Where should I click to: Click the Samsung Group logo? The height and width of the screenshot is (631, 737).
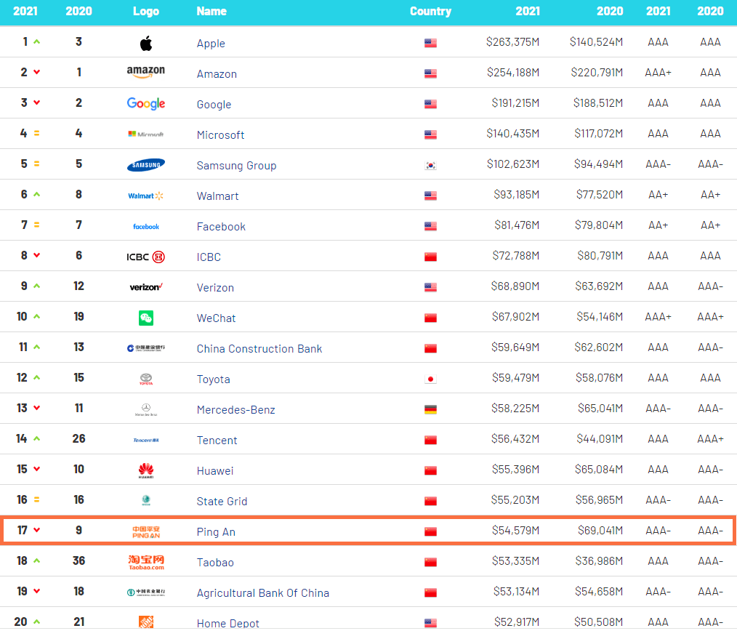145,164
